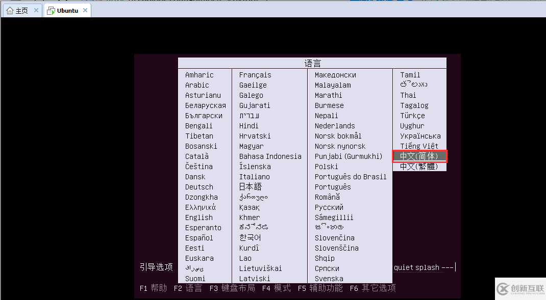The height and width of the screenshot is (300, 546).
Task: Select English from the language list
Action: (x=198, y=217)
